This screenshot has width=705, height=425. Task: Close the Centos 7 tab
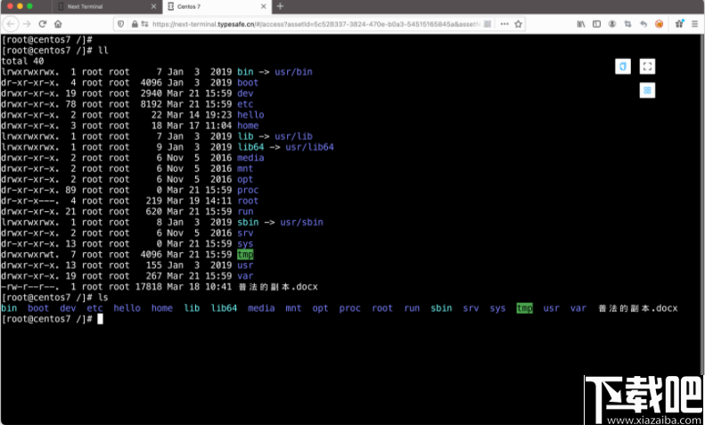pos(264,7)
